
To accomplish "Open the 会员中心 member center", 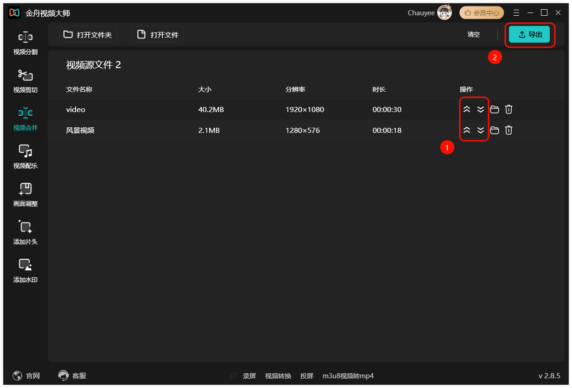I will point(482,13).
